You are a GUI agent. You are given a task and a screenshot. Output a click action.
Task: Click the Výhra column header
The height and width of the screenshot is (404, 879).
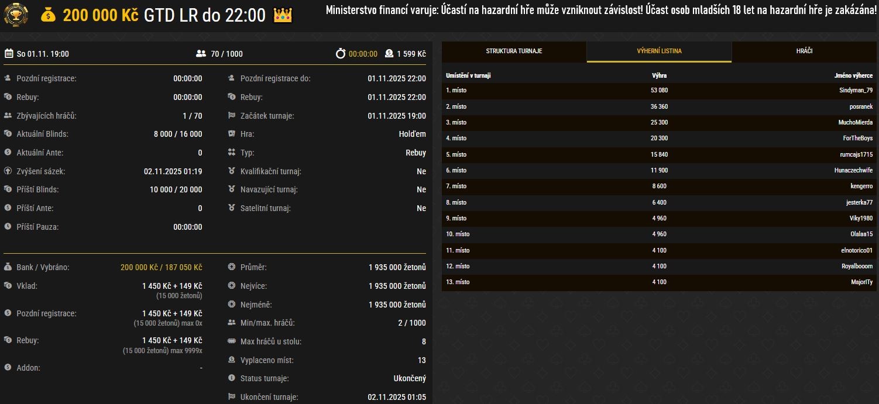[x=659, y=75]
